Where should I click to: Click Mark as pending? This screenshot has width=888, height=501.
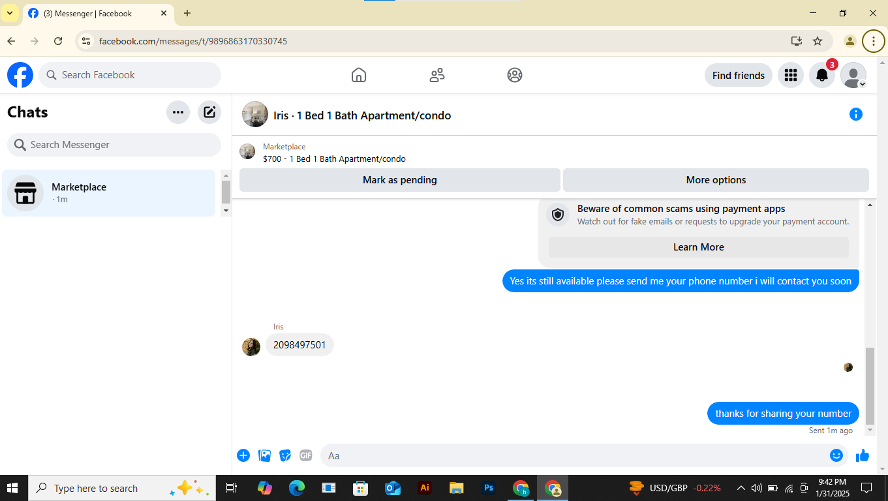[400, 180]
